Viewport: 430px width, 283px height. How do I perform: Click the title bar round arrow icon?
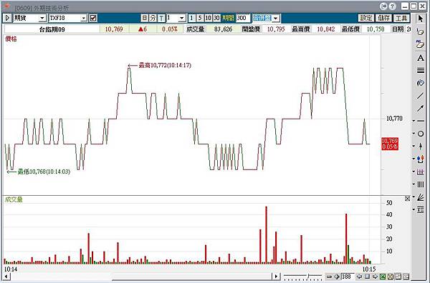pos(384,6)
